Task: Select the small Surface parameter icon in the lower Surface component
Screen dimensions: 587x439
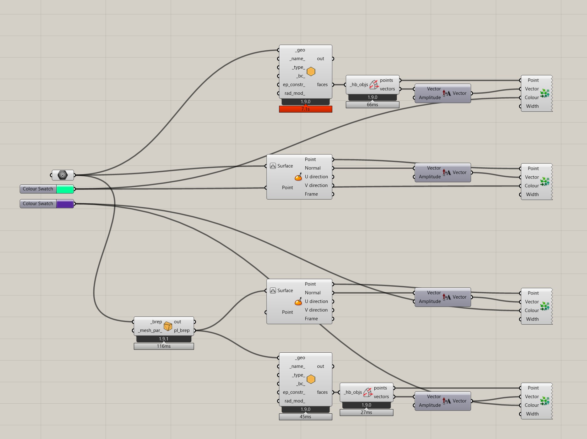Action: (273, 290)
